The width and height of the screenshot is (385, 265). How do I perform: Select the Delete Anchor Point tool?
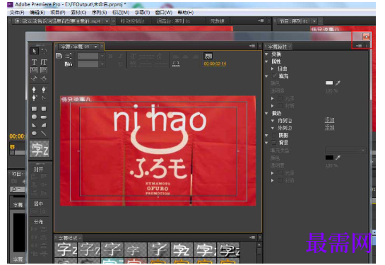coord(44,90)
